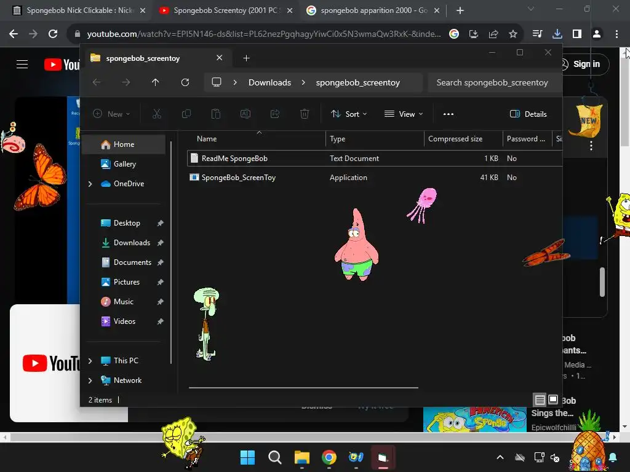Click Downloads in the breadcrumb path
Image resolution: width=630 pixels, height=472 pixels.
pyautogui.click(x=269, y=82)
